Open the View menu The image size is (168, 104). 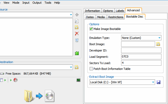tap(6, 3)
